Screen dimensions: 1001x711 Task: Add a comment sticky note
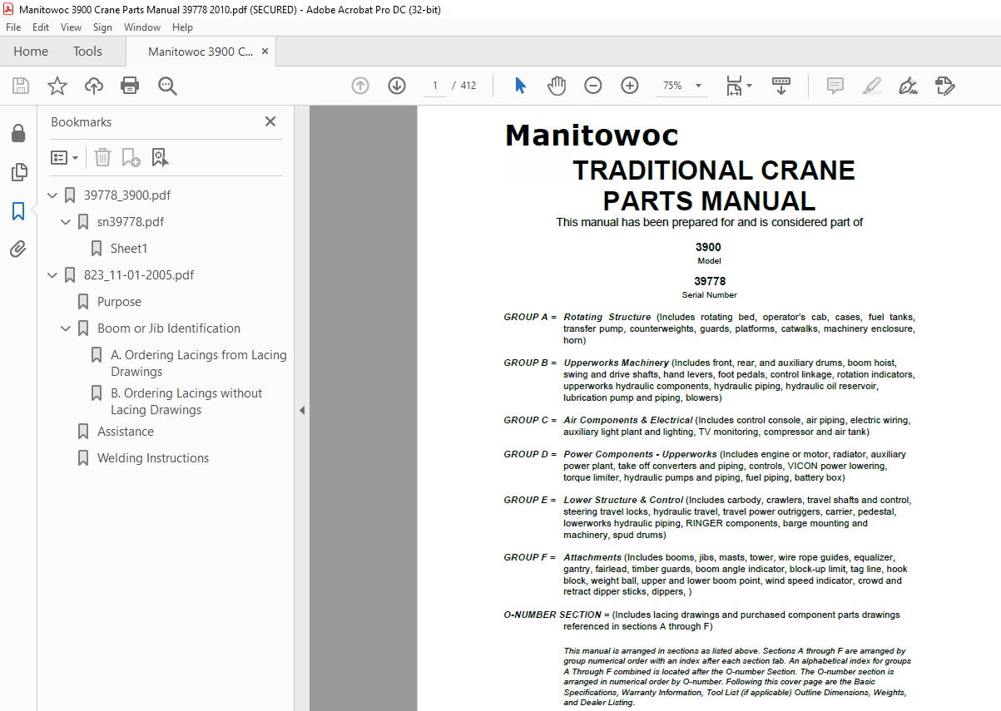tap(835, 86)
